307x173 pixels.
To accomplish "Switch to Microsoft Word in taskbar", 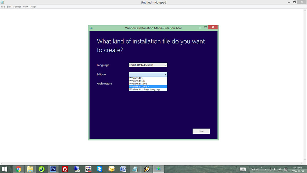I will coord(123,169).
